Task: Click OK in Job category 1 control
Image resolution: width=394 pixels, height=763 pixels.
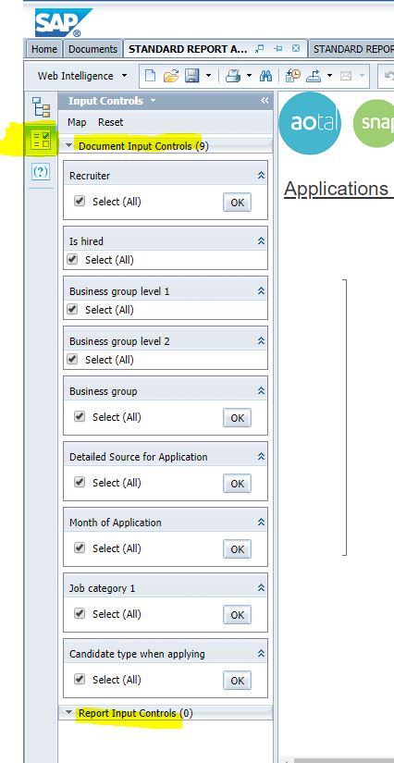Action: coord(238,615)
